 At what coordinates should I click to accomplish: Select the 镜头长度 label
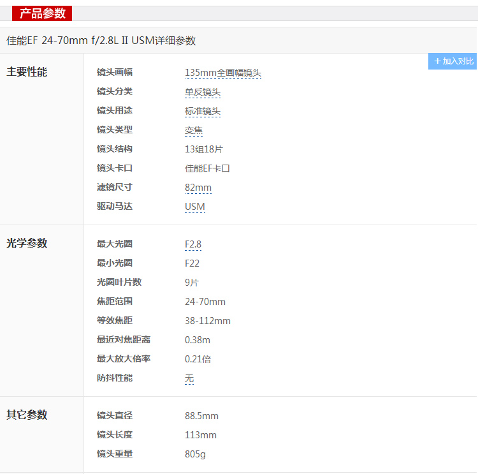click(x=115, y=434)
